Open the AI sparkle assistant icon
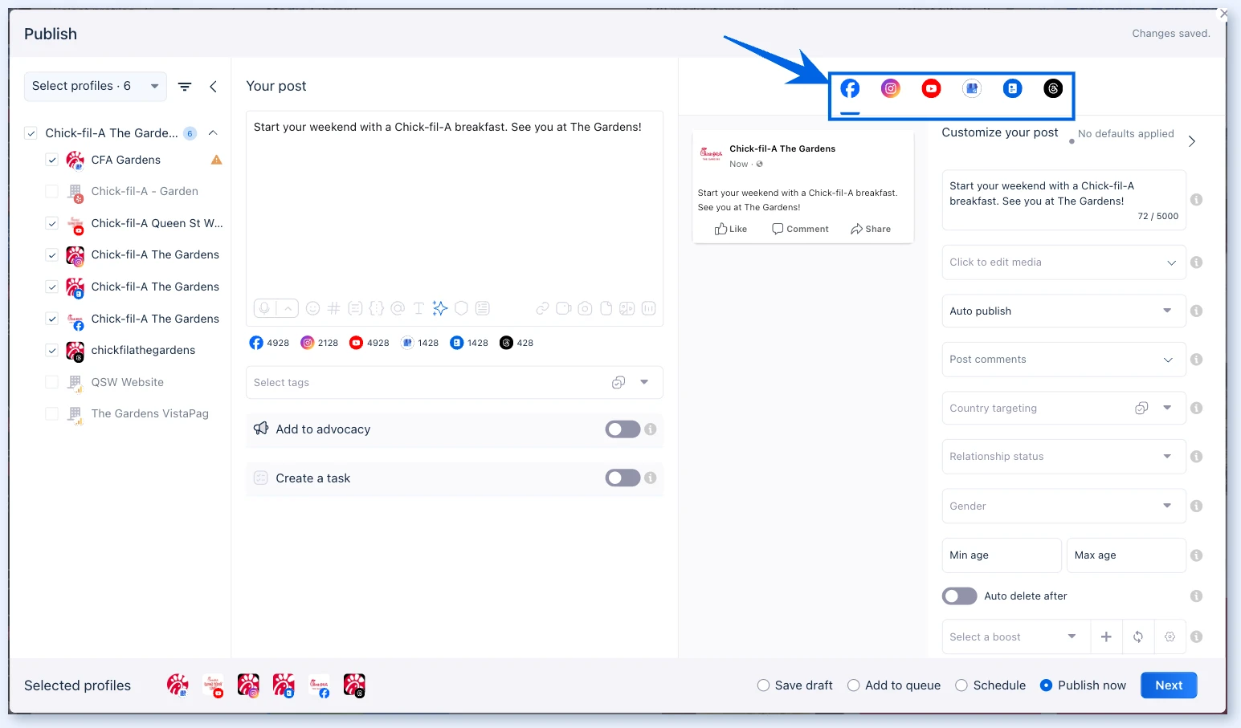Viewport: 1241px width, 728px height. pyautogui.click(x=439, y=308)
